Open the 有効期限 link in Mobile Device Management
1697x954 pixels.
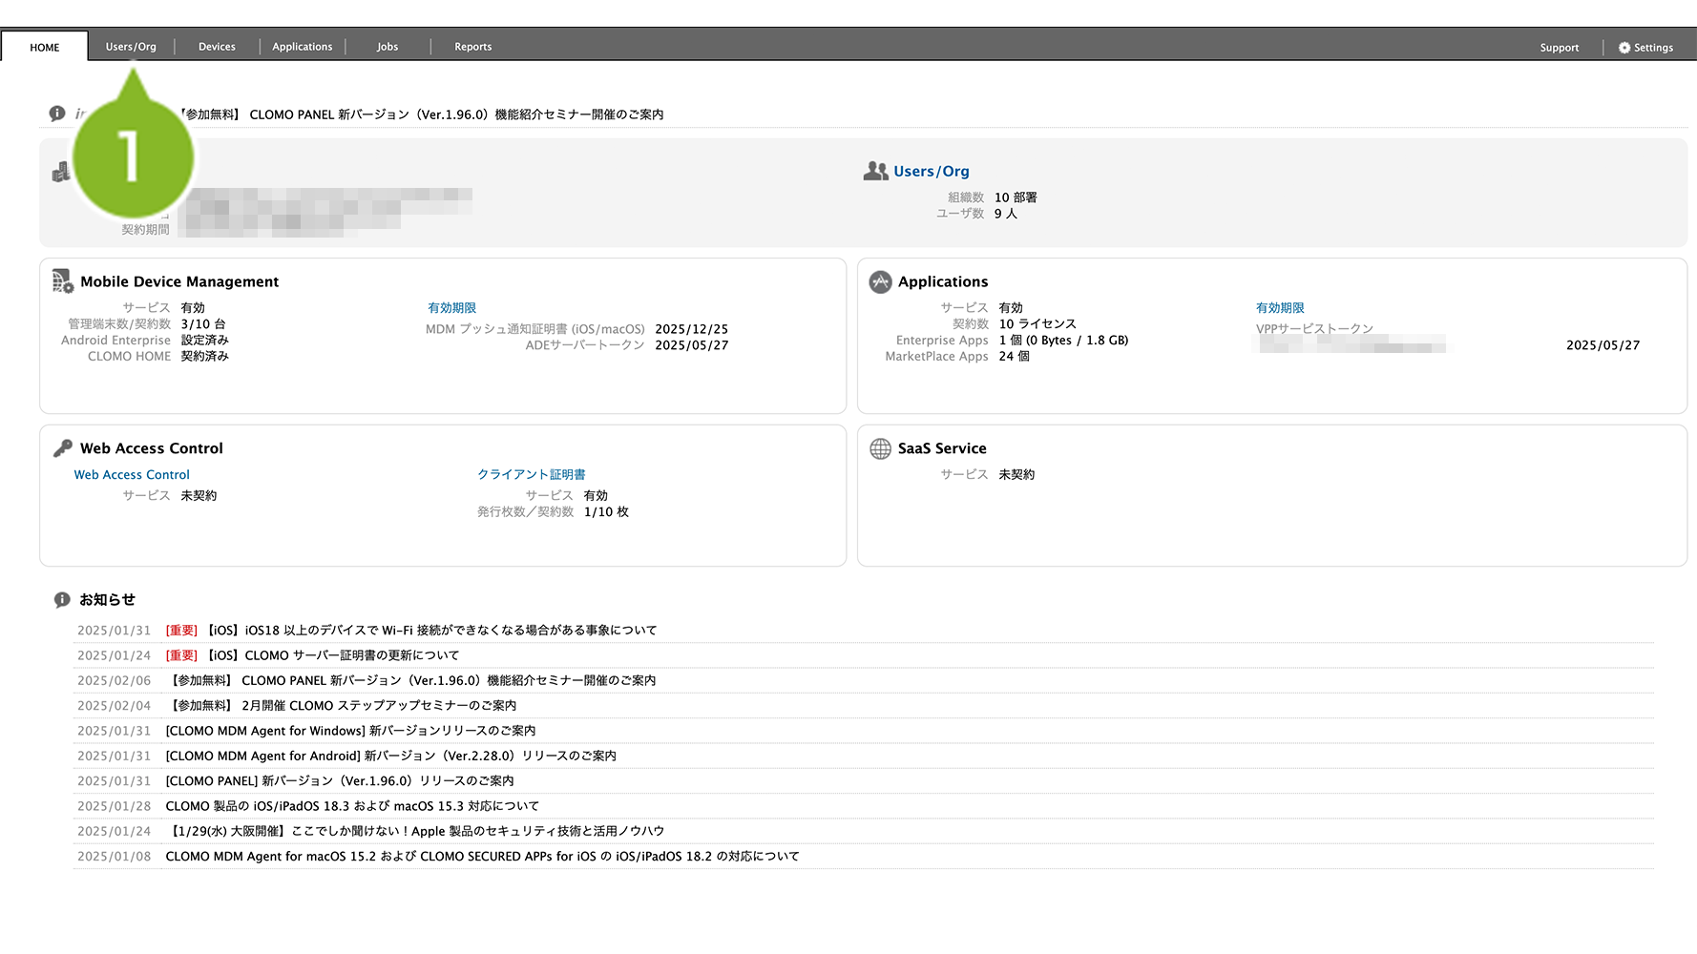point(451,308)
